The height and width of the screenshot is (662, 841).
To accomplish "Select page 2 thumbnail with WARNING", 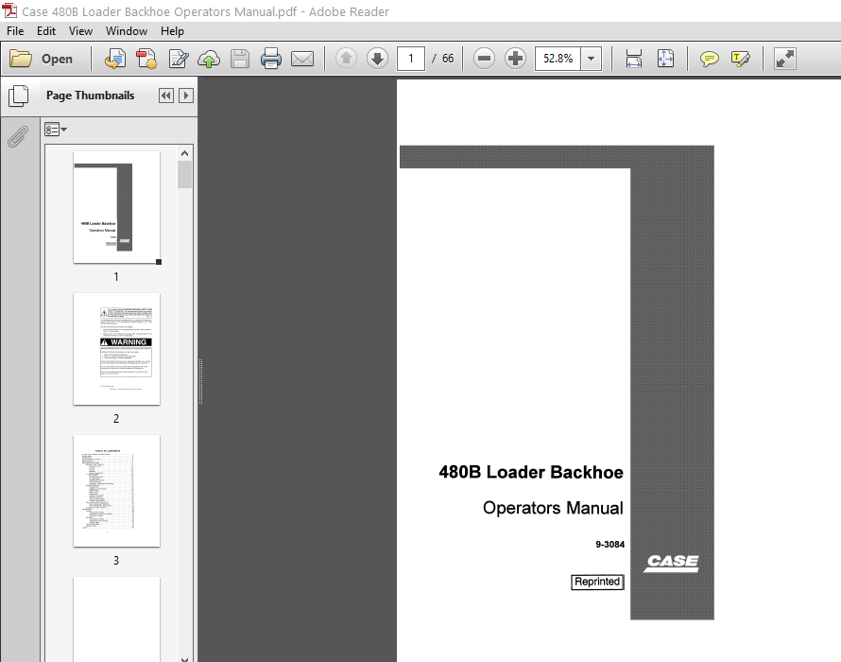I will point(116,349).
